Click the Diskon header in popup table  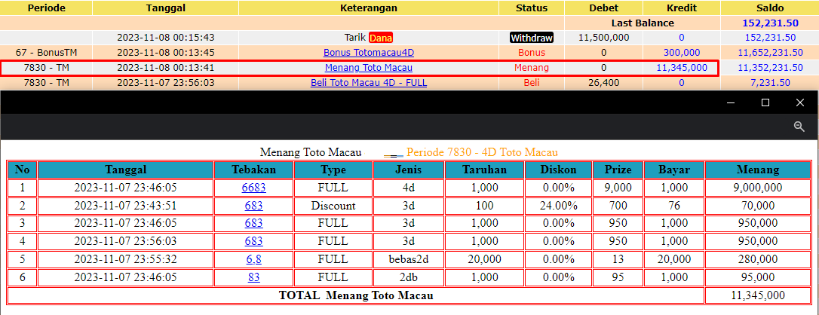coord(558,170)
